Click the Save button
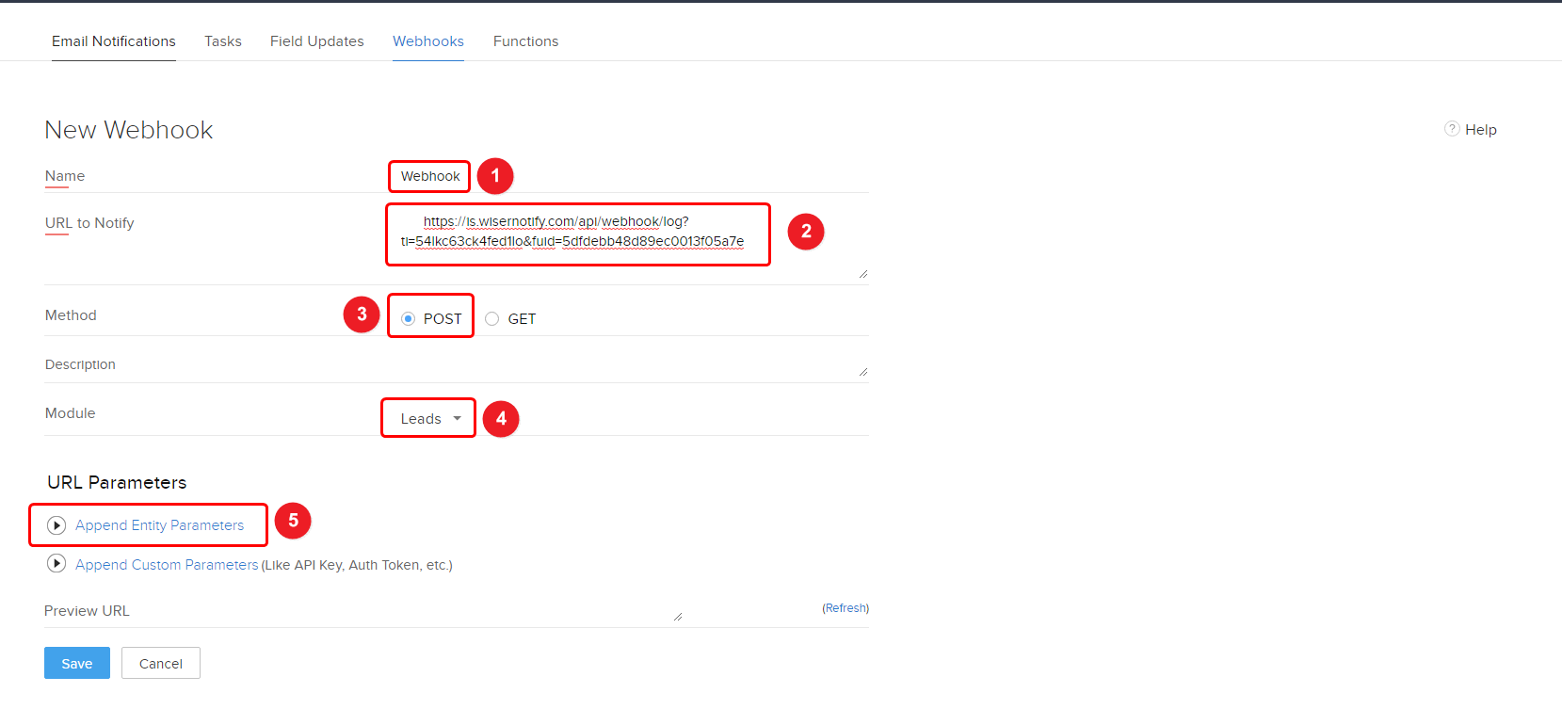The width and height of the screenshot is (1562, 709). 77,663
